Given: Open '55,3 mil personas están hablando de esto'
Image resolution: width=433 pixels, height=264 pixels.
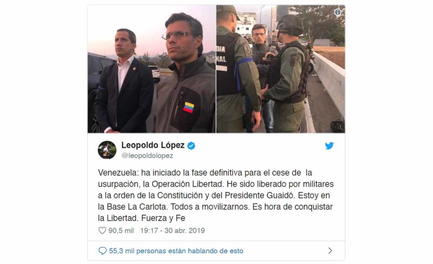Looking at the screenshot, I should coord(176,251).
